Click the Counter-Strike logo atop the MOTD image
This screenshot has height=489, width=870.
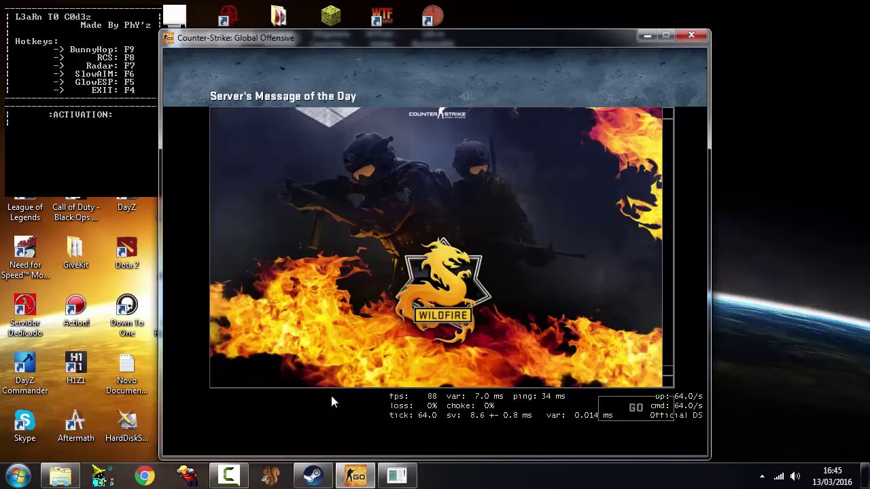(437, 113)
